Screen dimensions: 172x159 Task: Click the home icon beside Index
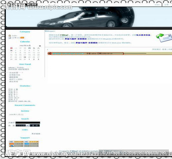click(x=10, y=36)
